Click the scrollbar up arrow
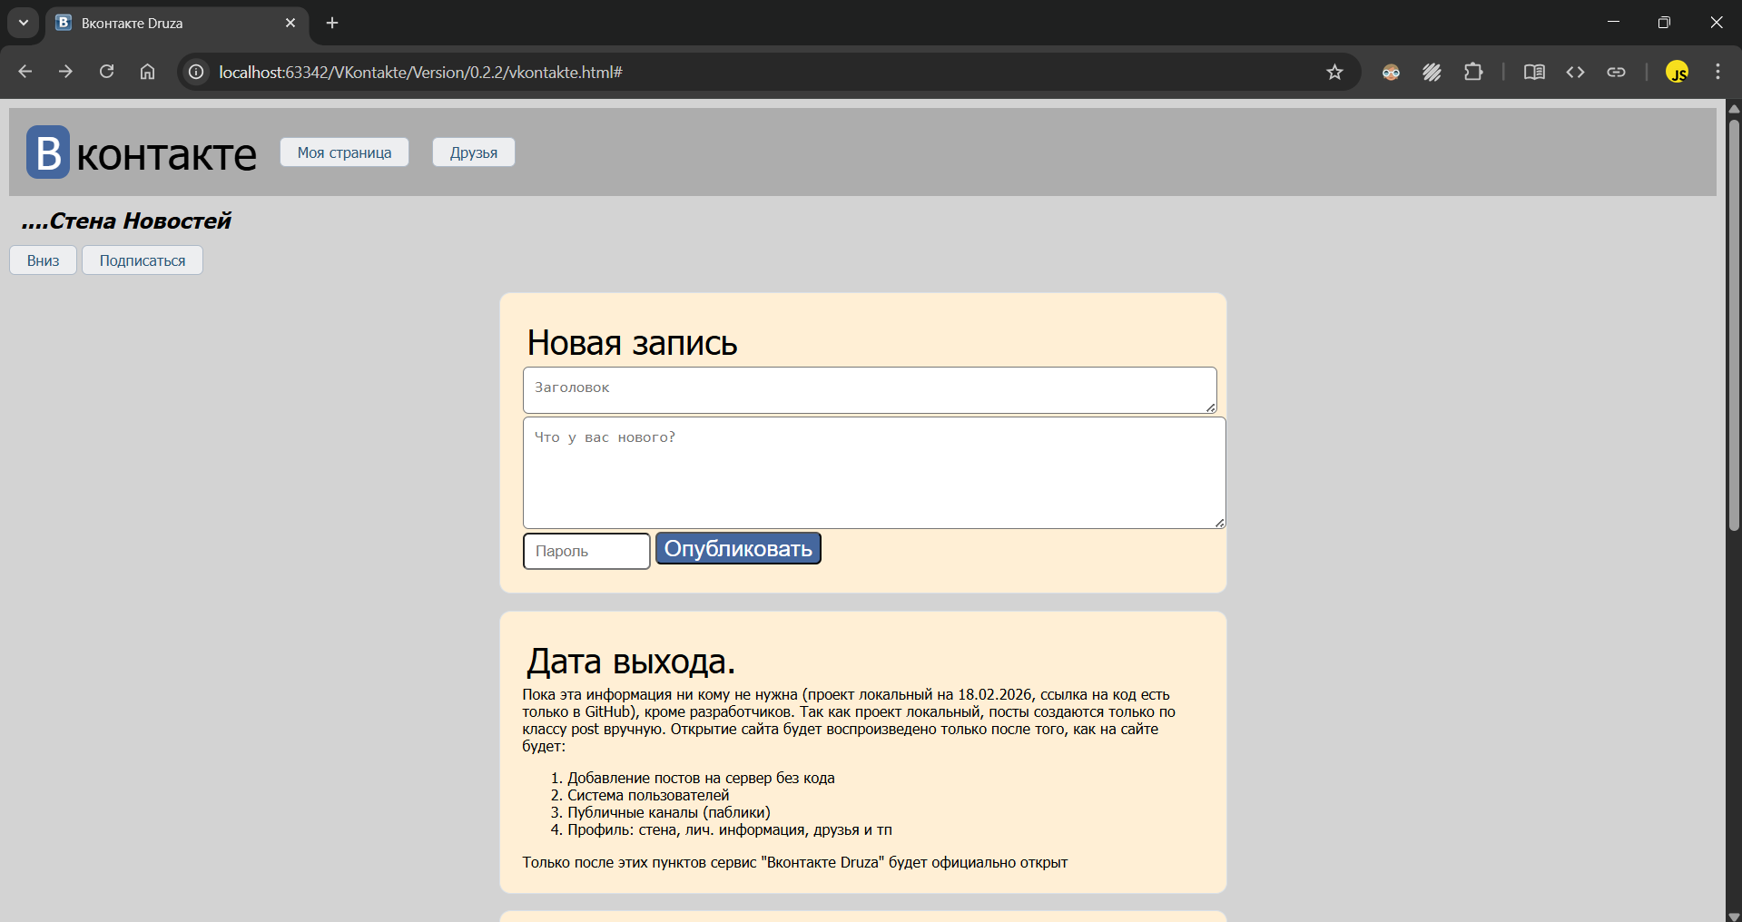Viewport: 1742px width, 922px height. click(1734, 108)
